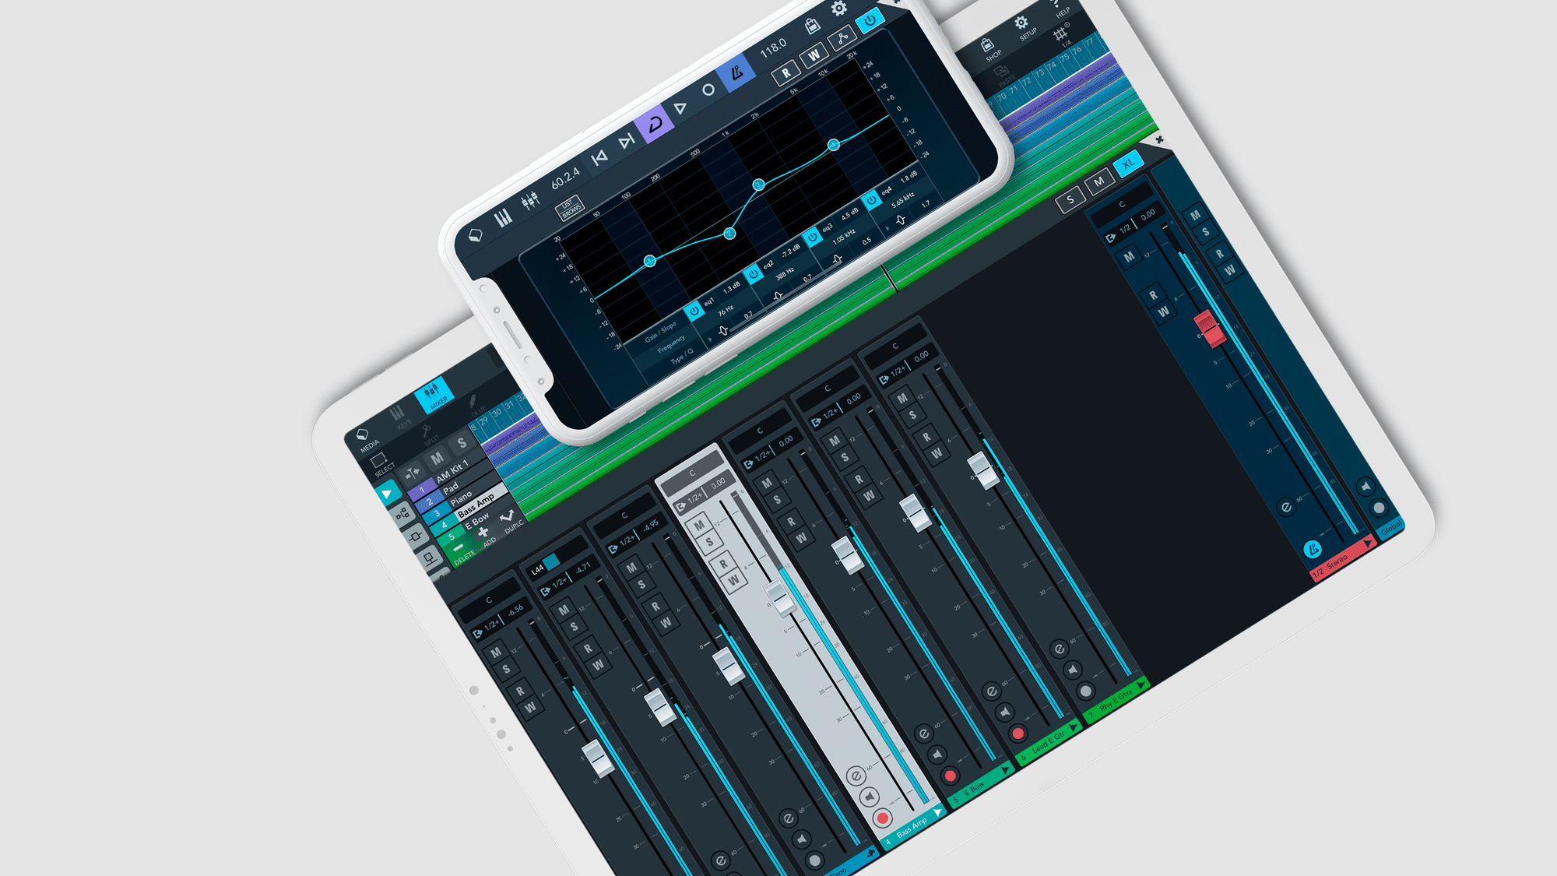Open the 1/4 snap grid setting
Image resolution: width=1557 pixels, height=876 pixels.
[1063, 36]
